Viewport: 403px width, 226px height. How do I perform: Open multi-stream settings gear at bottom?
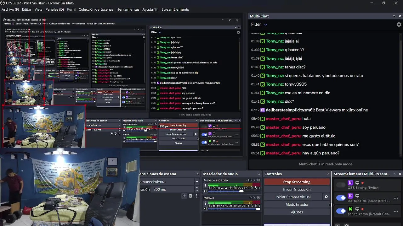(346, 225)
